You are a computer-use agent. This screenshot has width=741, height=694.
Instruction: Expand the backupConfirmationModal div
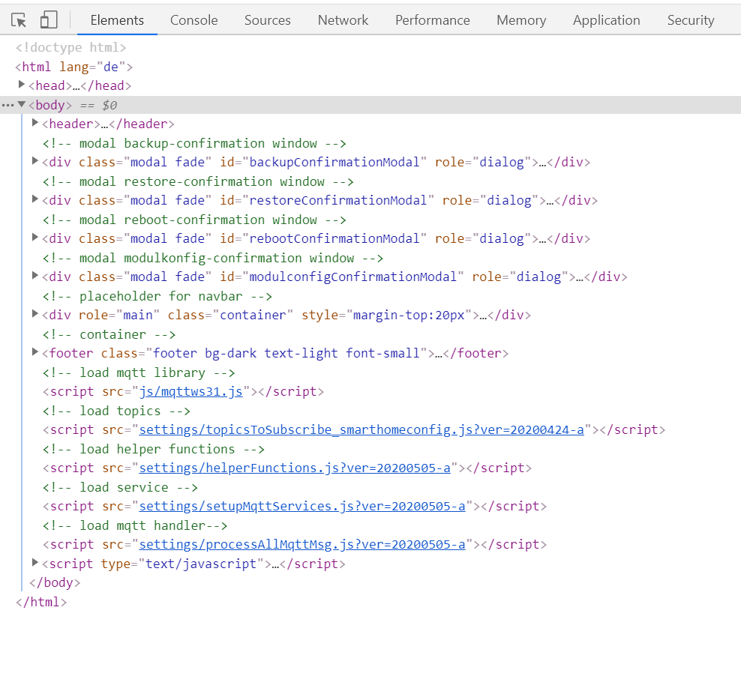coord(34,161)
